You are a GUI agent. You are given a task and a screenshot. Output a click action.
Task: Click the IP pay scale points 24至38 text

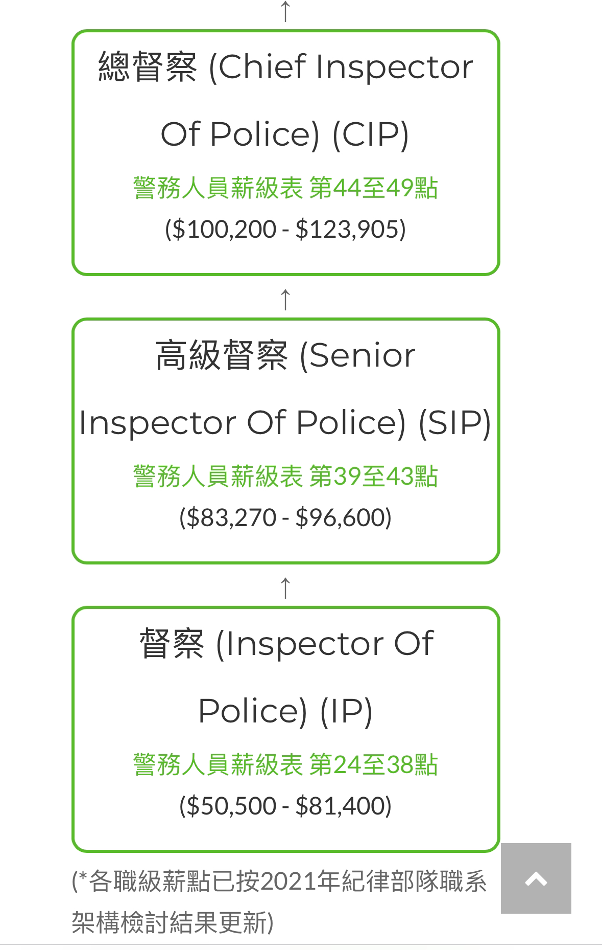tap(285, 764)
